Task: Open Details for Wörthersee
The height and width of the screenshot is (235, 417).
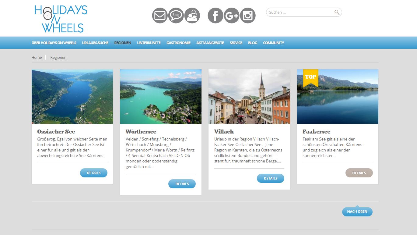Action: point(182,184)
